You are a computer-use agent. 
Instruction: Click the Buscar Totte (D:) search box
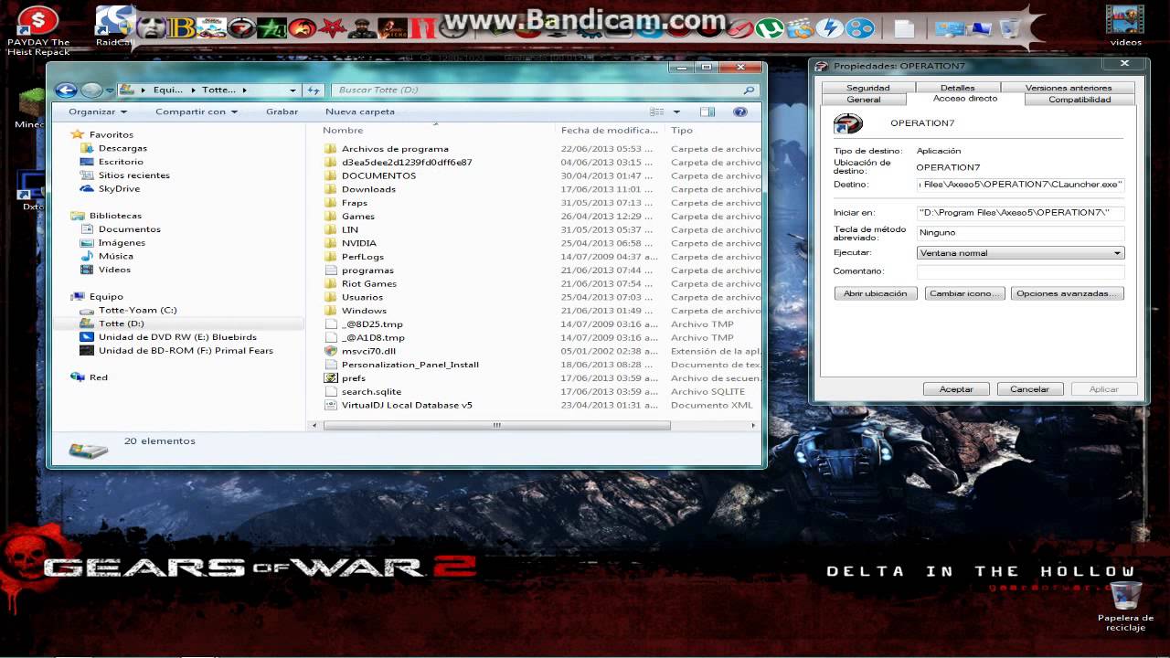click(545, 90)
